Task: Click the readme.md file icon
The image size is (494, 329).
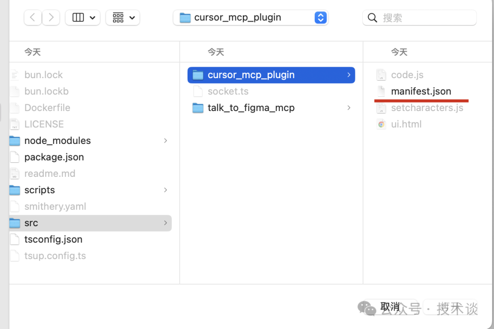Action: click(15, 174)
